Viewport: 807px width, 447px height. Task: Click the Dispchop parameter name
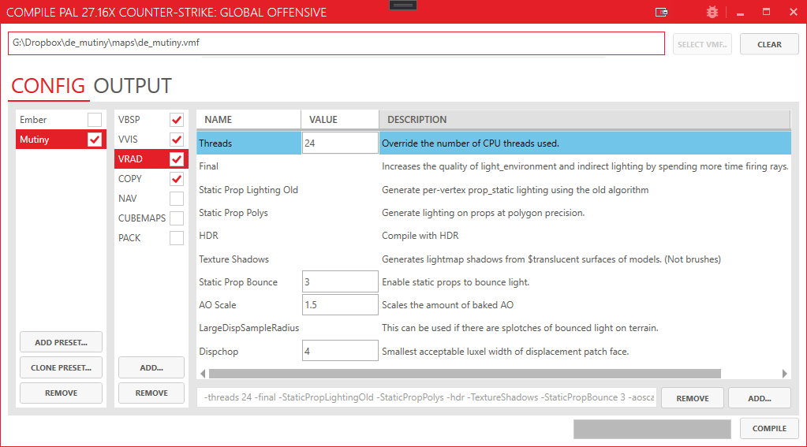point(219,352)
